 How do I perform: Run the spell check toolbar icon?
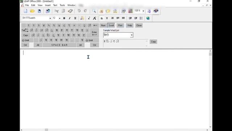click(x=124, y=11)
